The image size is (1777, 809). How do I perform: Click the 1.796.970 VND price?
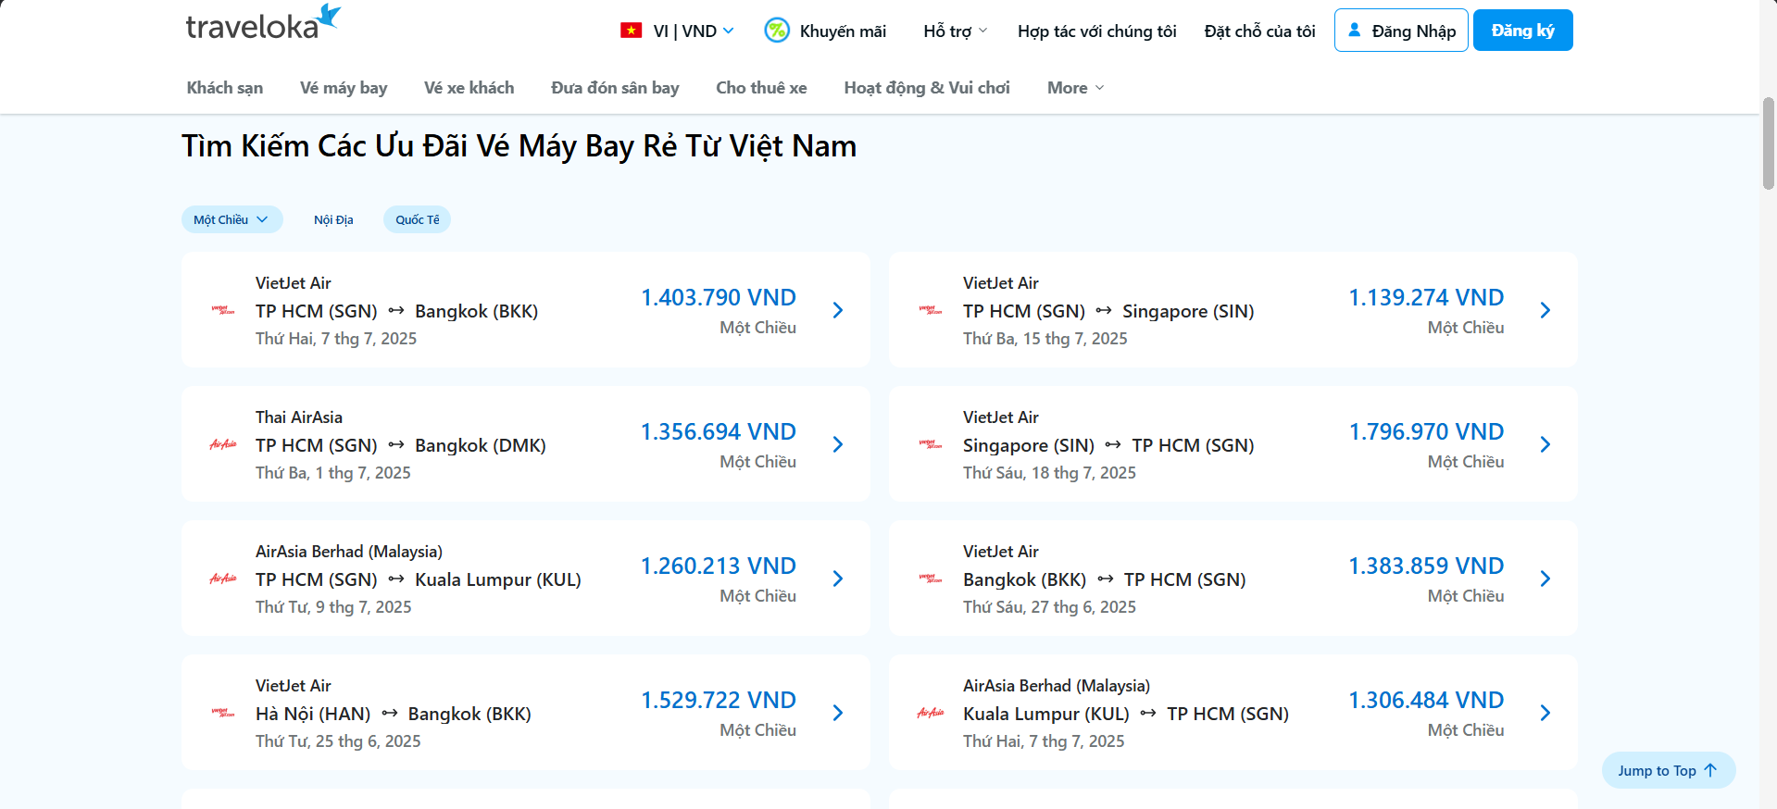[x=1426, y=431]
